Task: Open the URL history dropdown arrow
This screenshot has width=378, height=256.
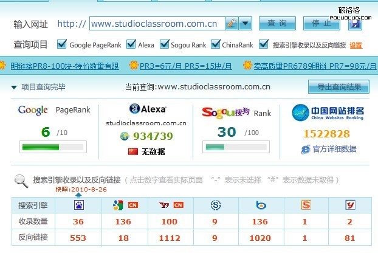Action: click(x=246, y=24)
